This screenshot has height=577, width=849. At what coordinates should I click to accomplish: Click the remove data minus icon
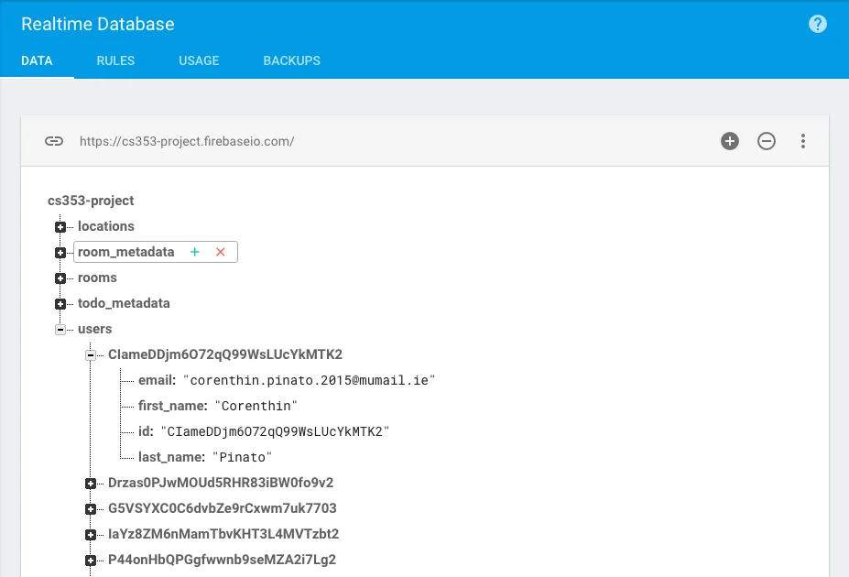[767, 141]
